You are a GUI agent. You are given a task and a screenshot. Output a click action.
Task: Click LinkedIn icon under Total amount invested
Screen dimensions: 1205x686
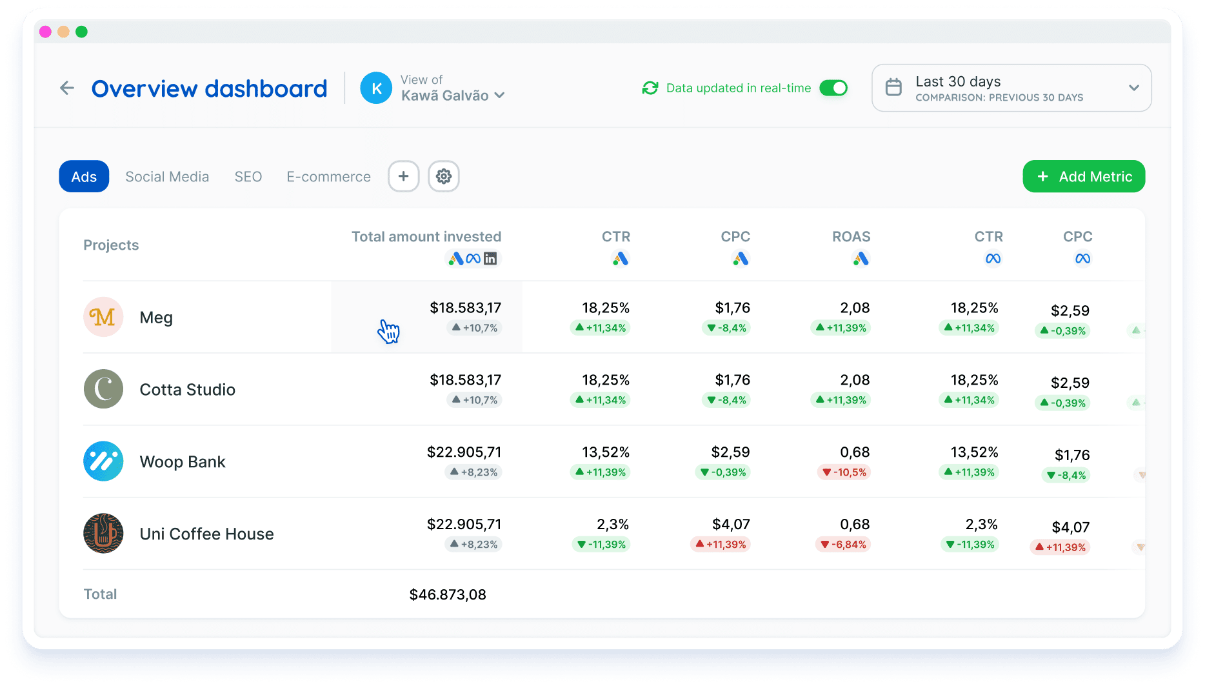pos(490,259)
